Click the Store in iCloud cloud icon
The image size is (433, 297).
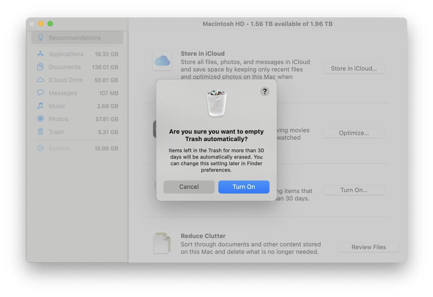pyautogui.click(x=162, y=61)
